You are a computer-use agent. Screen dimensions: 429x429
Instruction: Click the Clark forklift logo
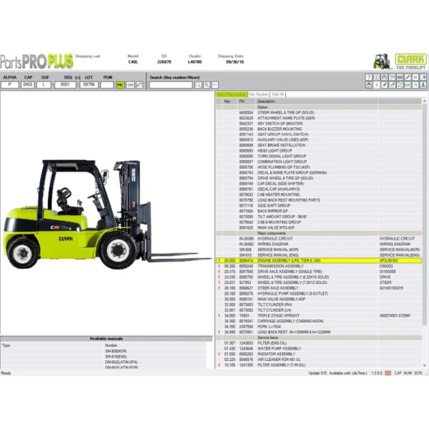point(400,61)
